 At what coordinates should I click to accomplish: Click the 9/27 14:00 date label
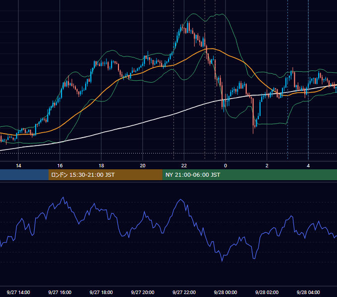pos(18,292)
